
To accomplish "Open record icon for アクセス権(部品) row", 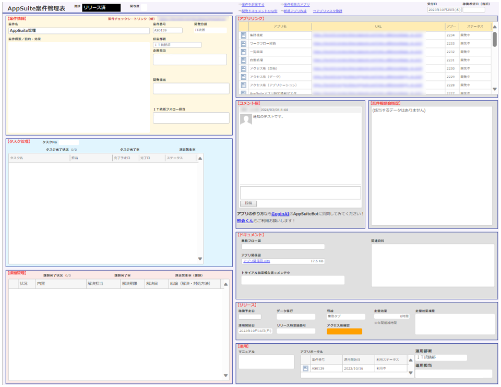I will (244, 69).
